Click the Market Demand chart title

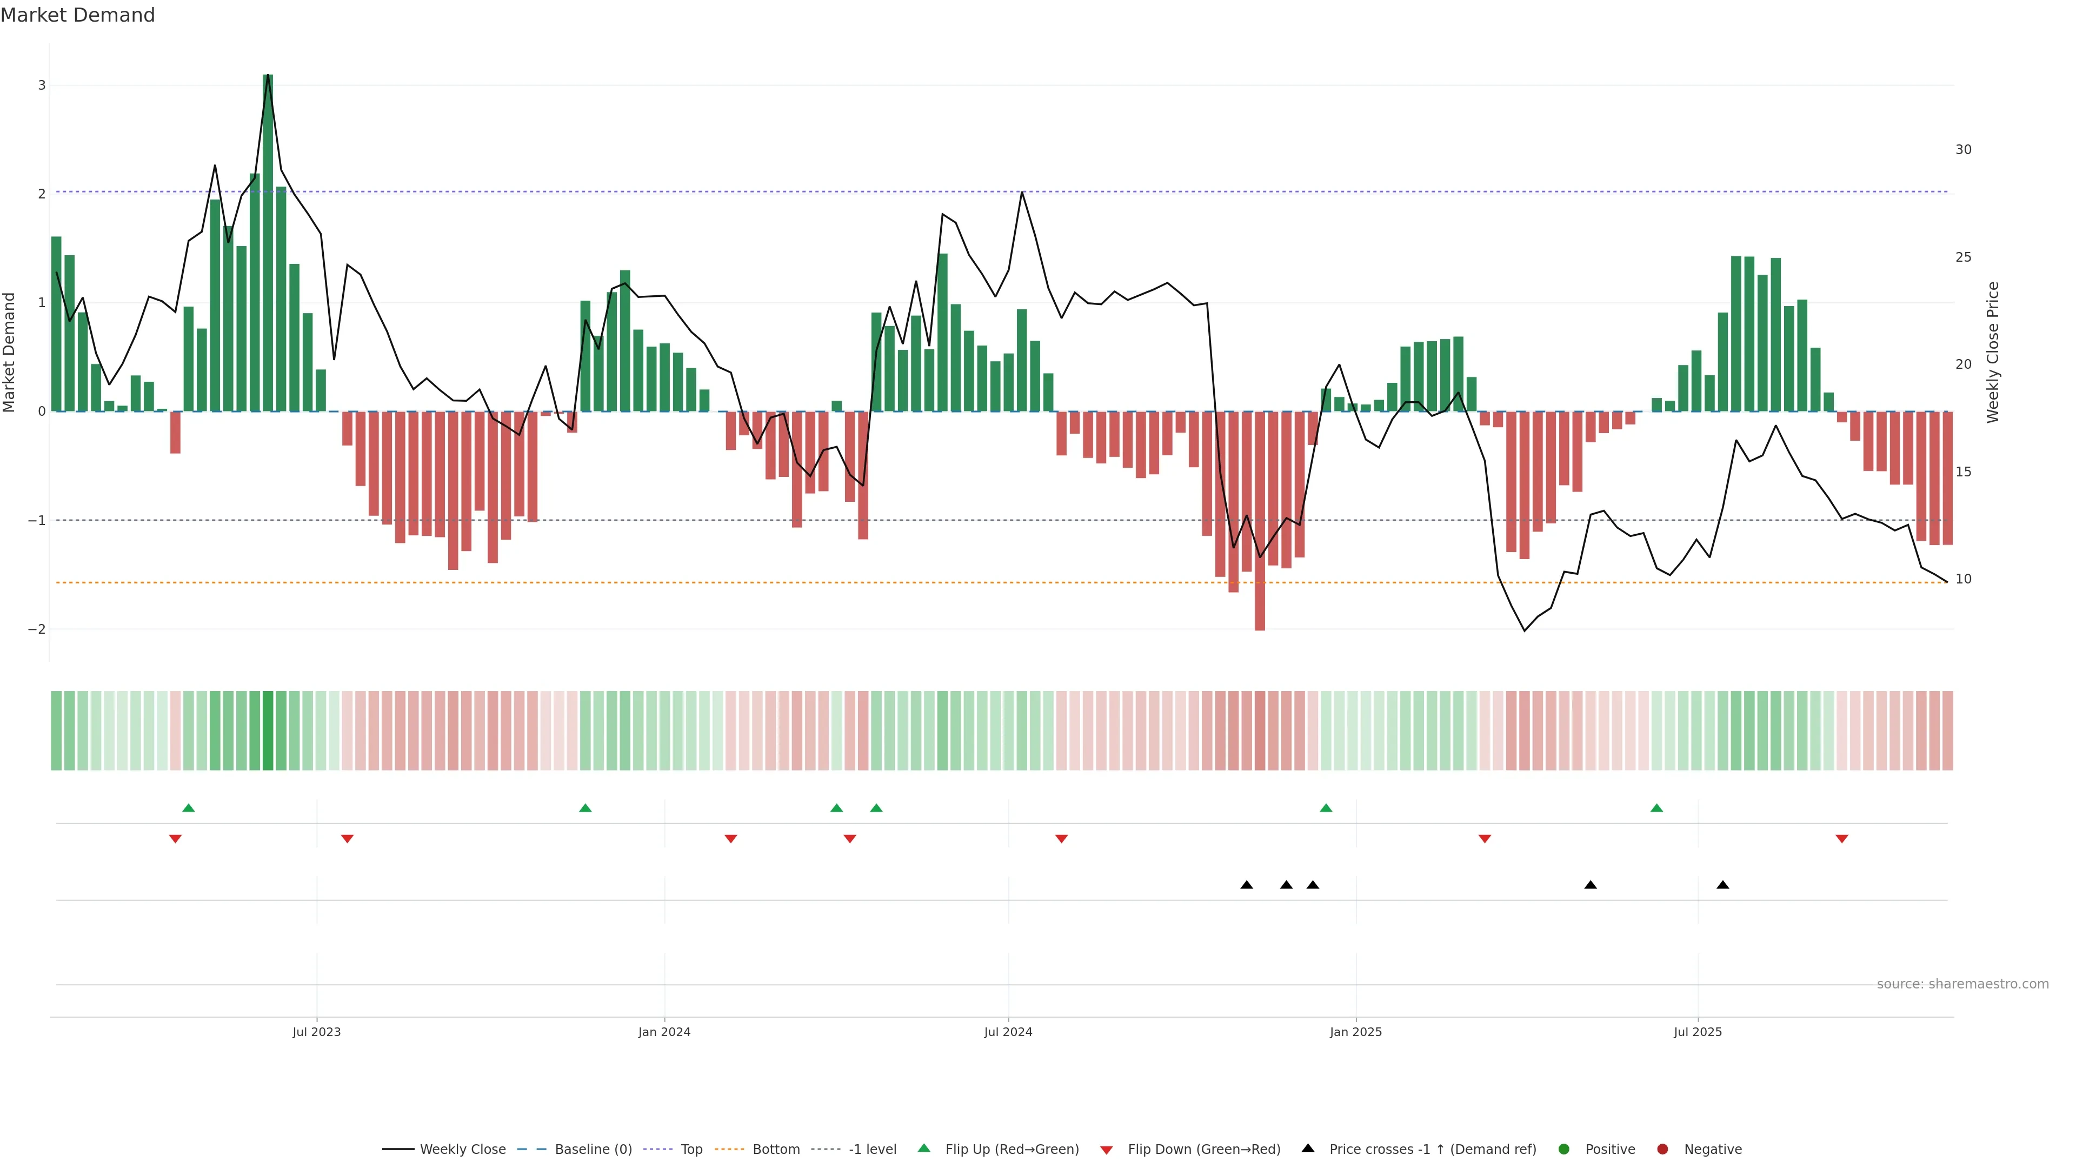point(77,15)
